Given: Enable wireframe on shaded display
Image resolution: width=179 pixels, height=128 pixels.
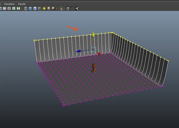Looking at the screenshot, I should 35,8.
